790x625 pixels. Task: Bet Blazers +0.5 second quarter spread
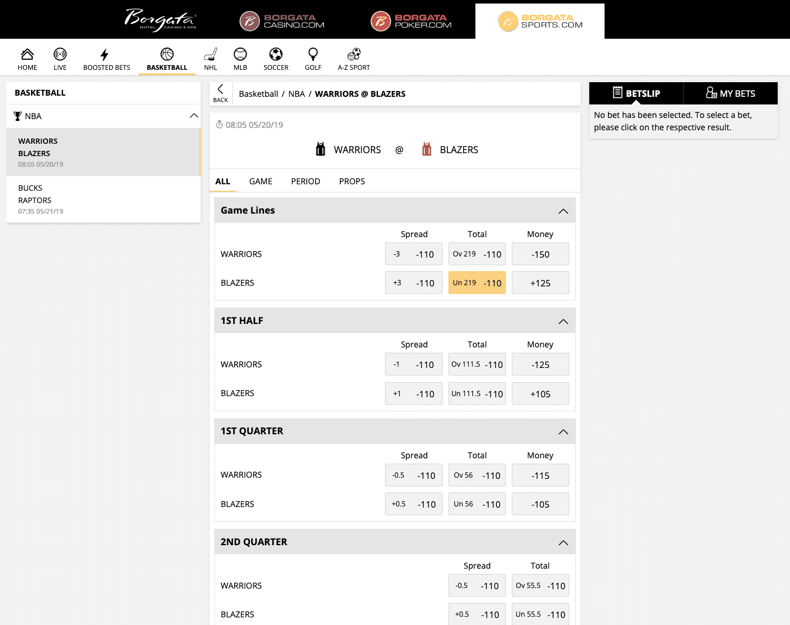(x=477, y=614)
